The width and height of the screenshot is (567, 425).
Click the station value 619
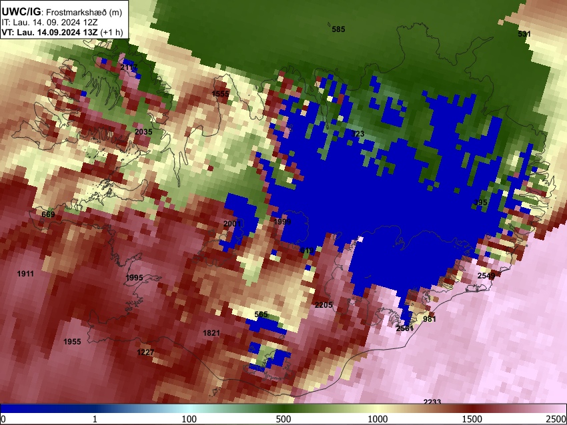[x=307, y=250]
